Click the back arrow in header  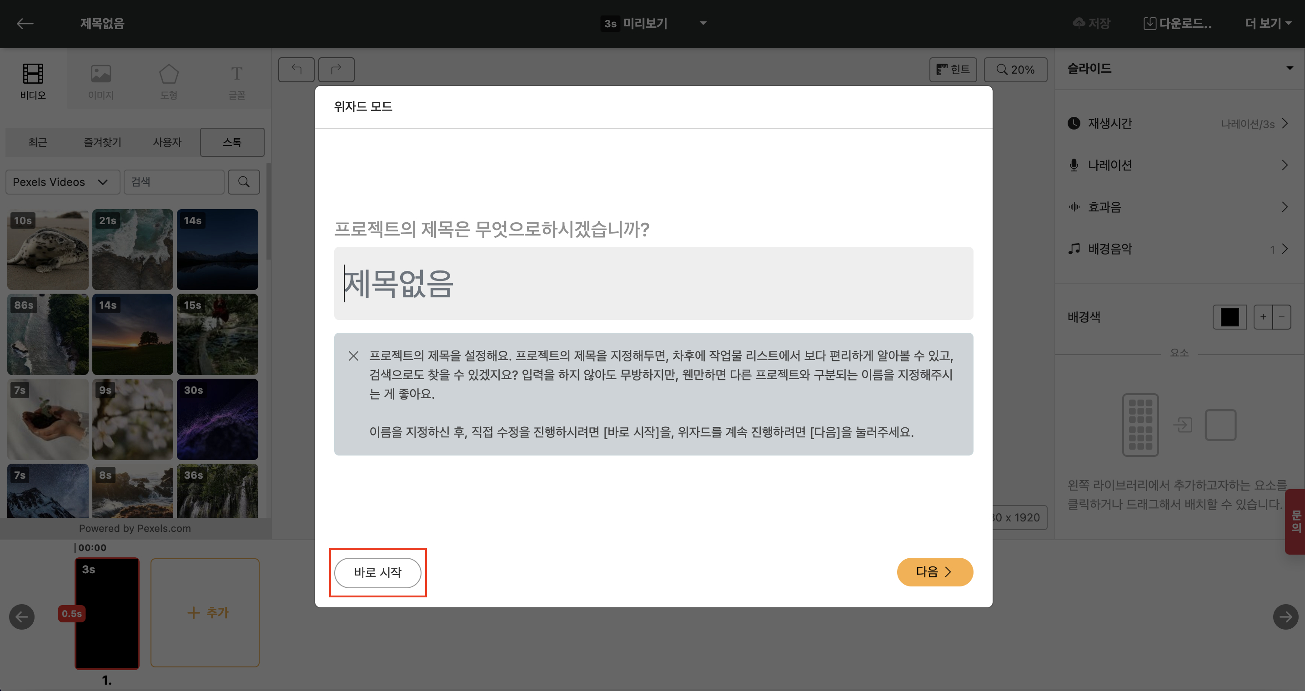click(24, 23)
